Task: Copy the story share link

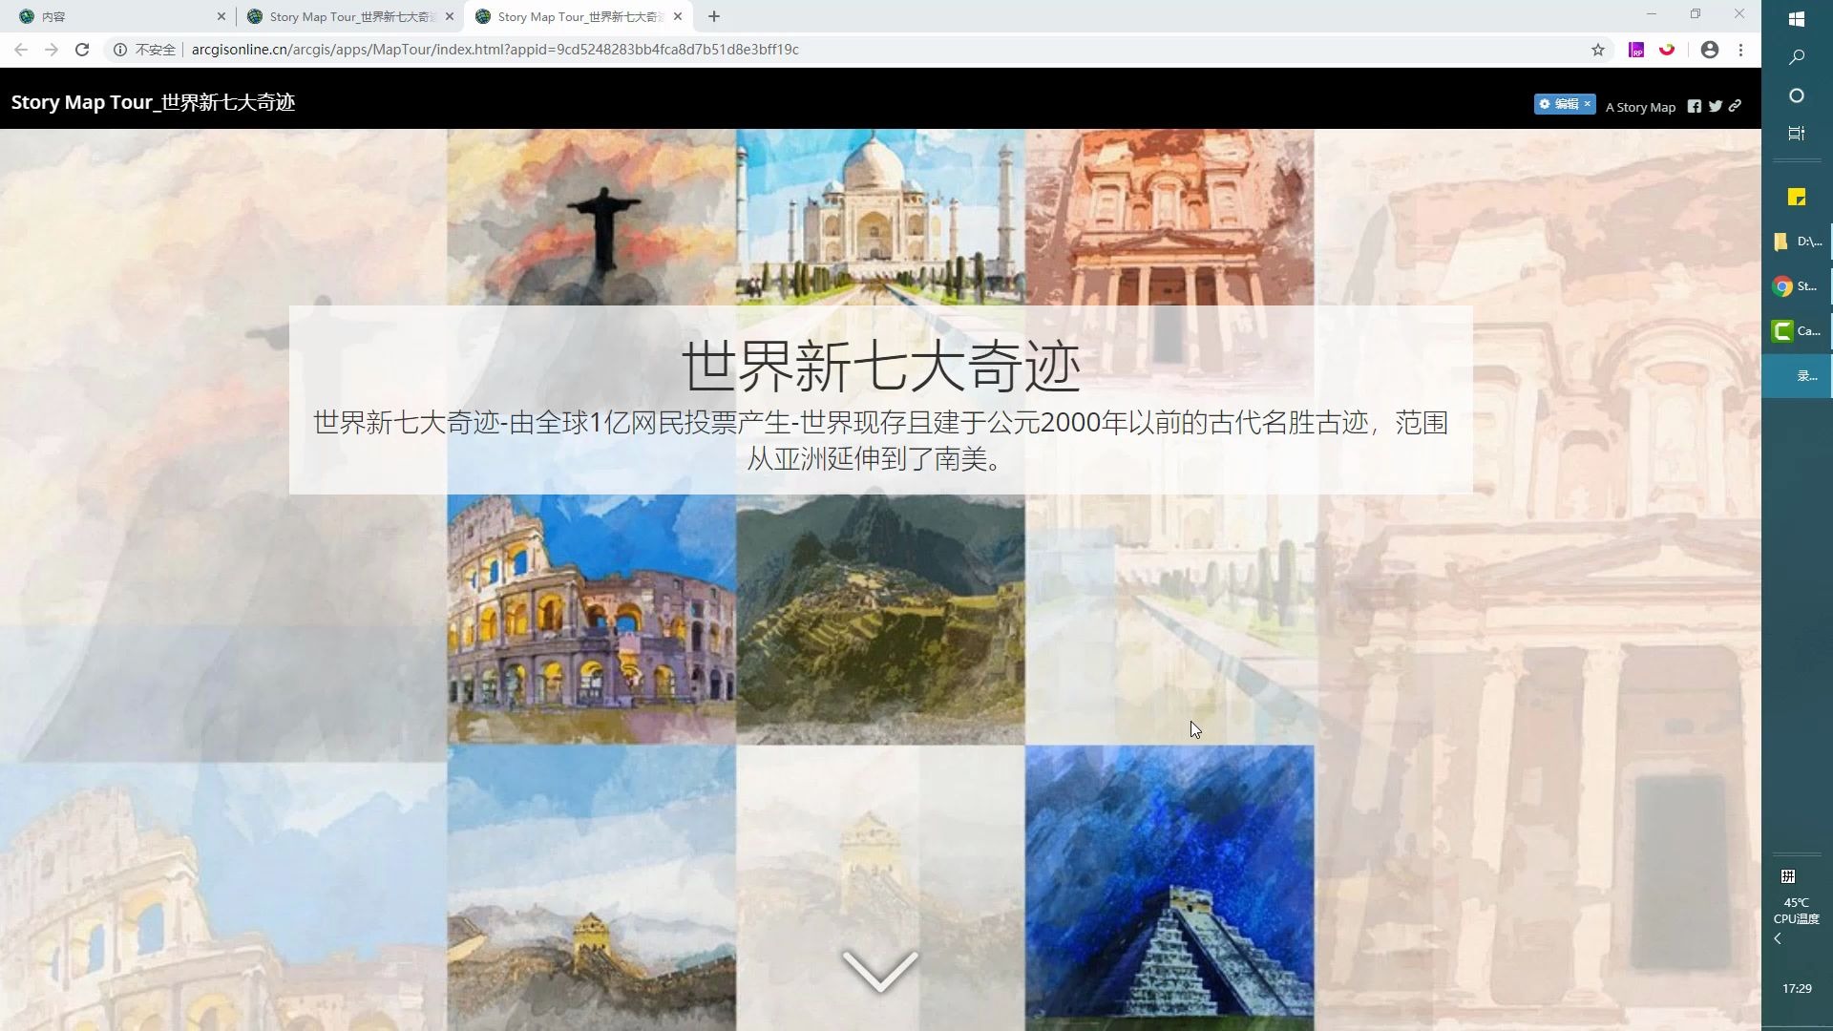Action: (1735, 107)
